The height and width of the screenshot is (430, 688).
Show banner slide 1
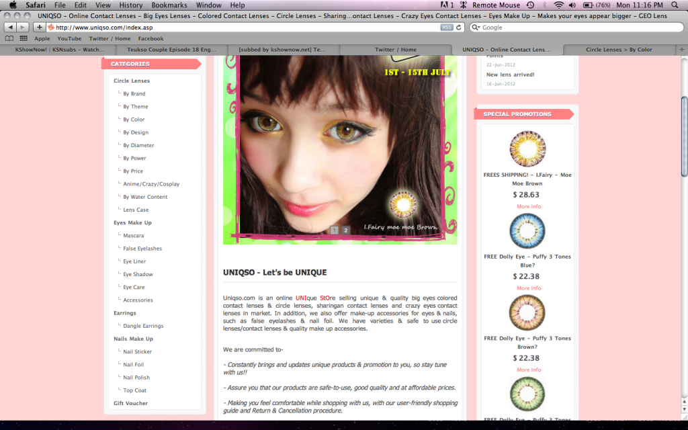[335, 230]
